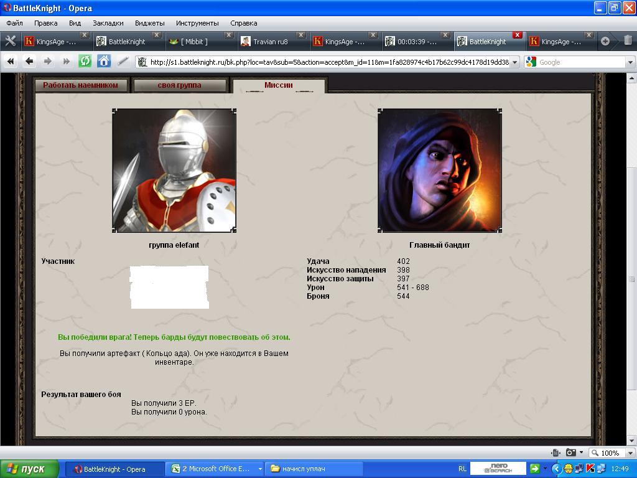The image size is (637, 478).
Task: Switch to the 00:03:39 tab
Action: pyautogui.click(x=417, y=42)
